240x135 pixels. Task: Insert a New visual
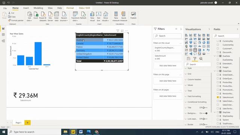[92, 16]
